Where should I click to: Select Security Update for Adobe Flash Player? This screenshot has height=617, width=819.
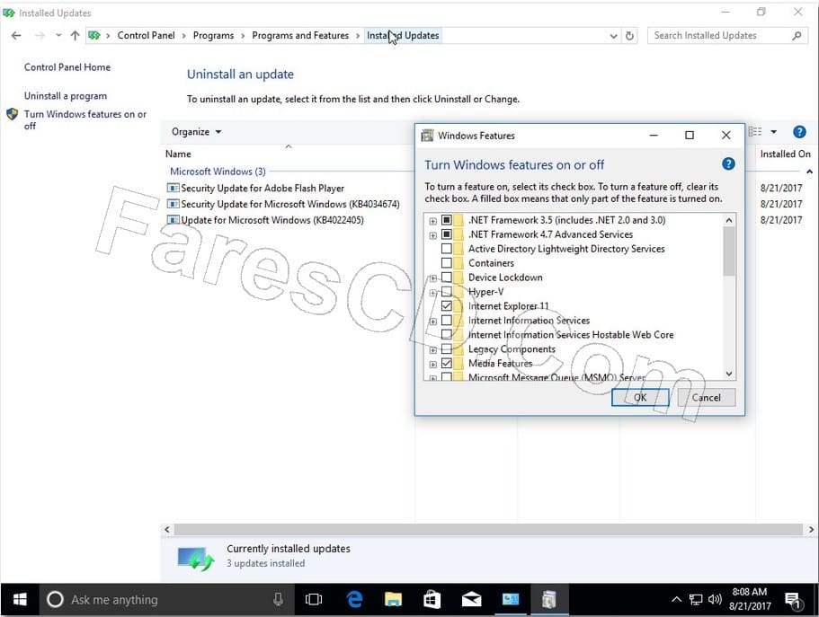pyautogui.click(x=263, y=188)
